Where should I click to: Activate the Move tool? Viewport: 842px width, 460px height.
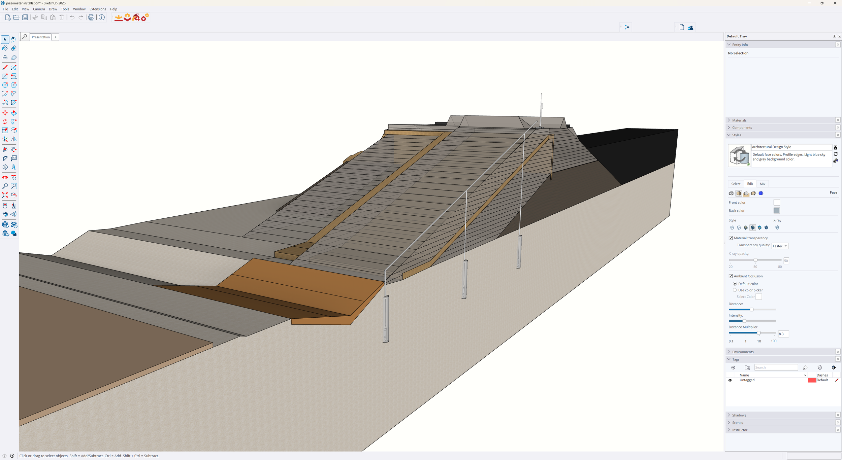click(x=5, y=113)
